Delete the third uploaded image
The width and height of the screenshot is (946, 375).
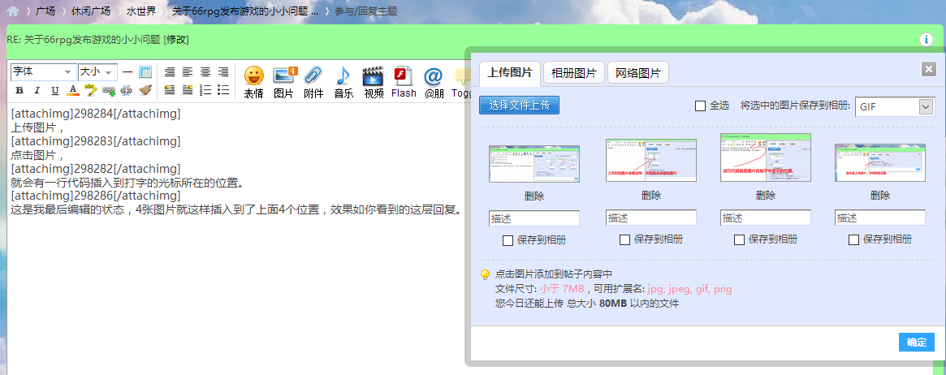(766, 196)
